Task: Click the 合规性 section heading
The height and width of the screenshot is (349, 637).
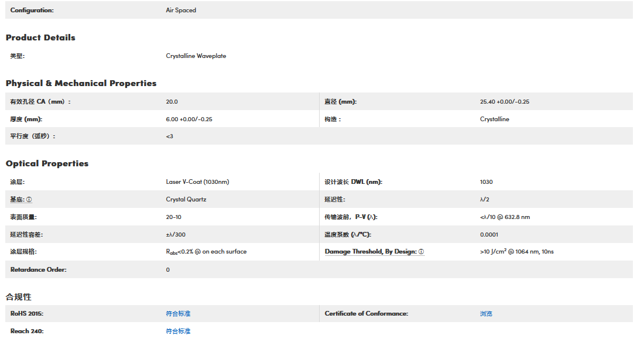Action: (18, 297)
